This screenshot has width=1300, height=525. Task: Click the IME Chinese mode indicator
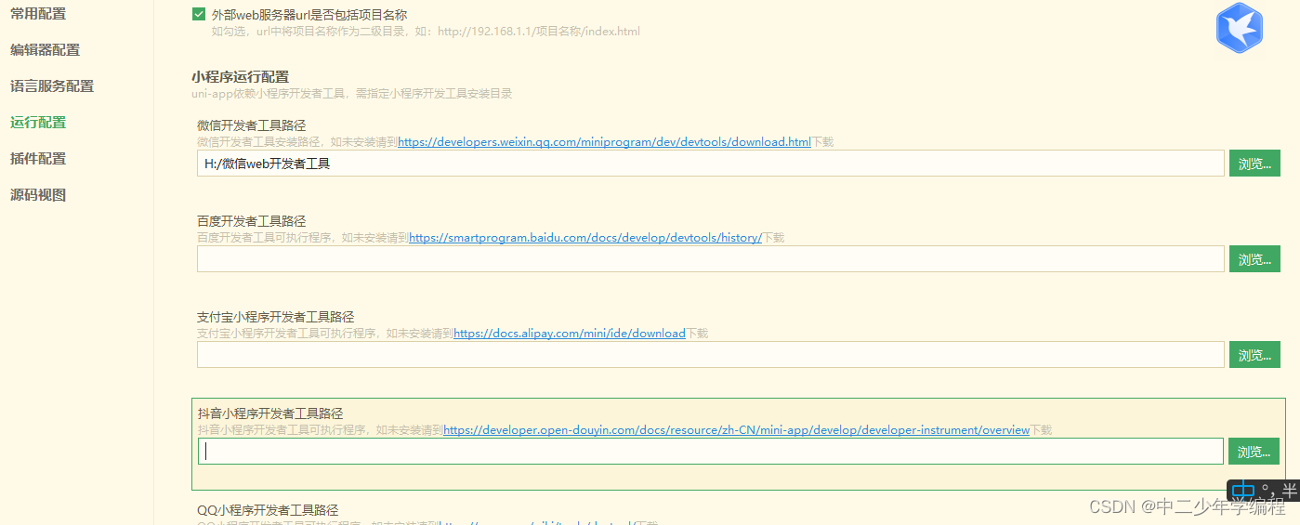(1243, 490)
